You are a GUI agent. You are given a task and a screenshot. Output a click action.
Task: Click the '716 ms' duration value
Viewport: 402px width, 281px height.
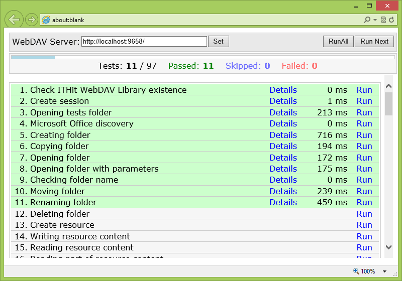point(332,135)
